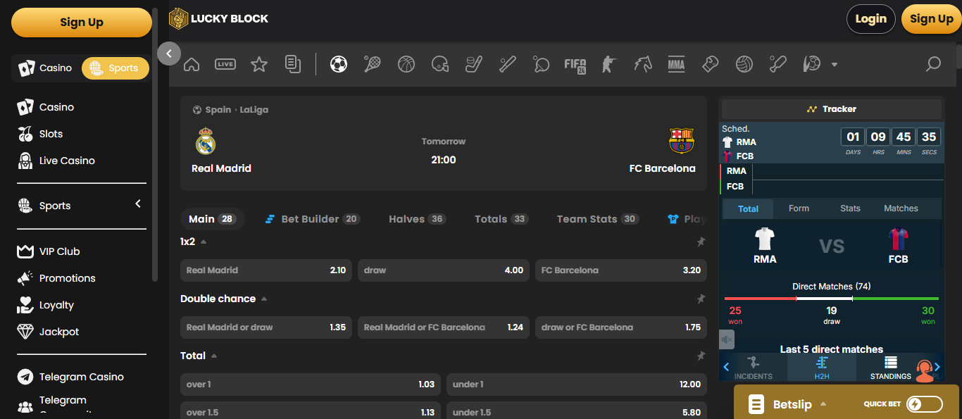Open favorites star in sports toolbar
The image size is (962, 419).
259,65
